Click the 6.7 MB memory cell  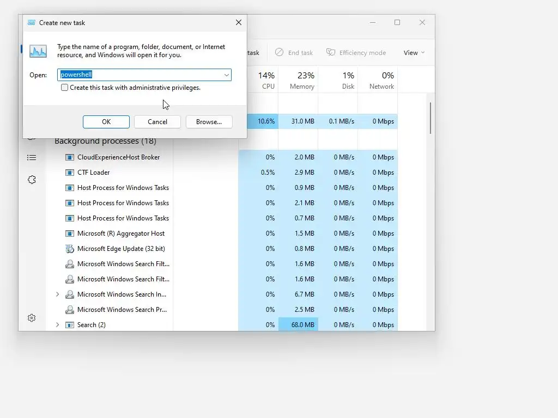298,294
